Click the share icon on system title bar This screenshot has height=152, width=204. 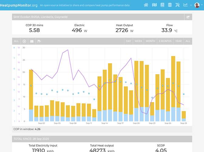[x=188, y=17]
